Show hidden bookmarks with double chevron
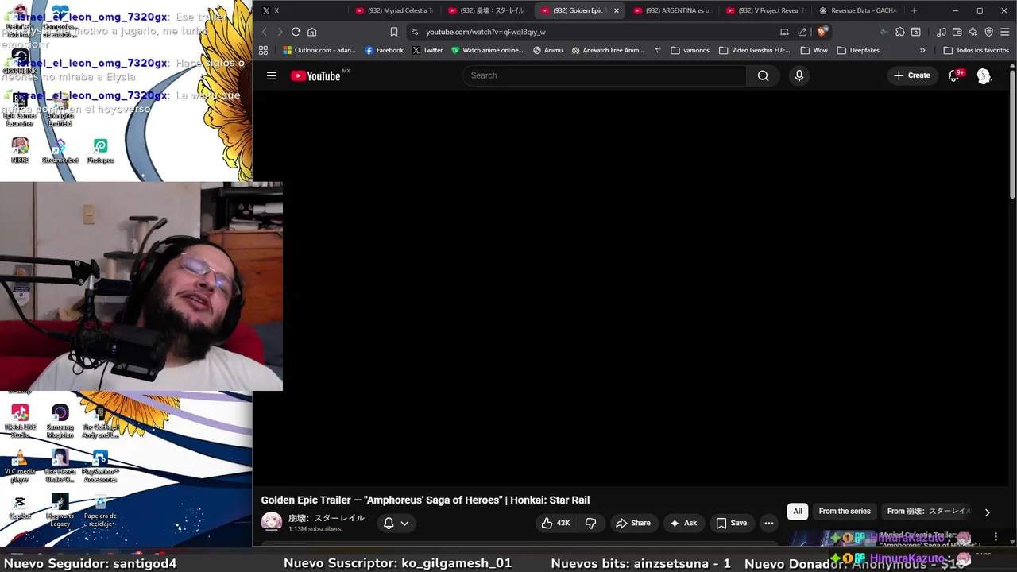1017x572 pixels. point(922,50)
